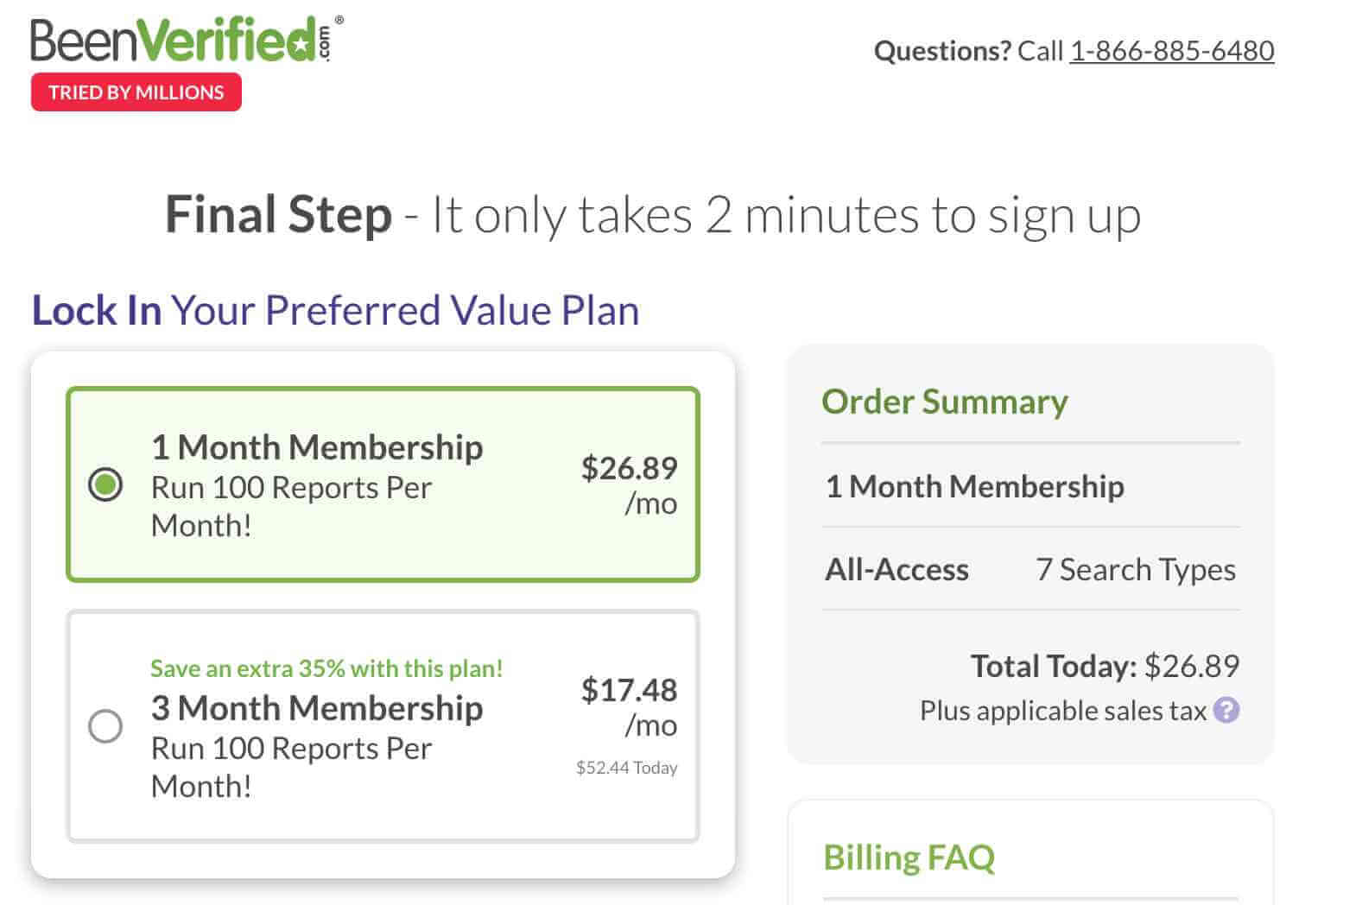Click the Tried By Millions red badge
1356x905 pixels.
(x=136, y=92)
